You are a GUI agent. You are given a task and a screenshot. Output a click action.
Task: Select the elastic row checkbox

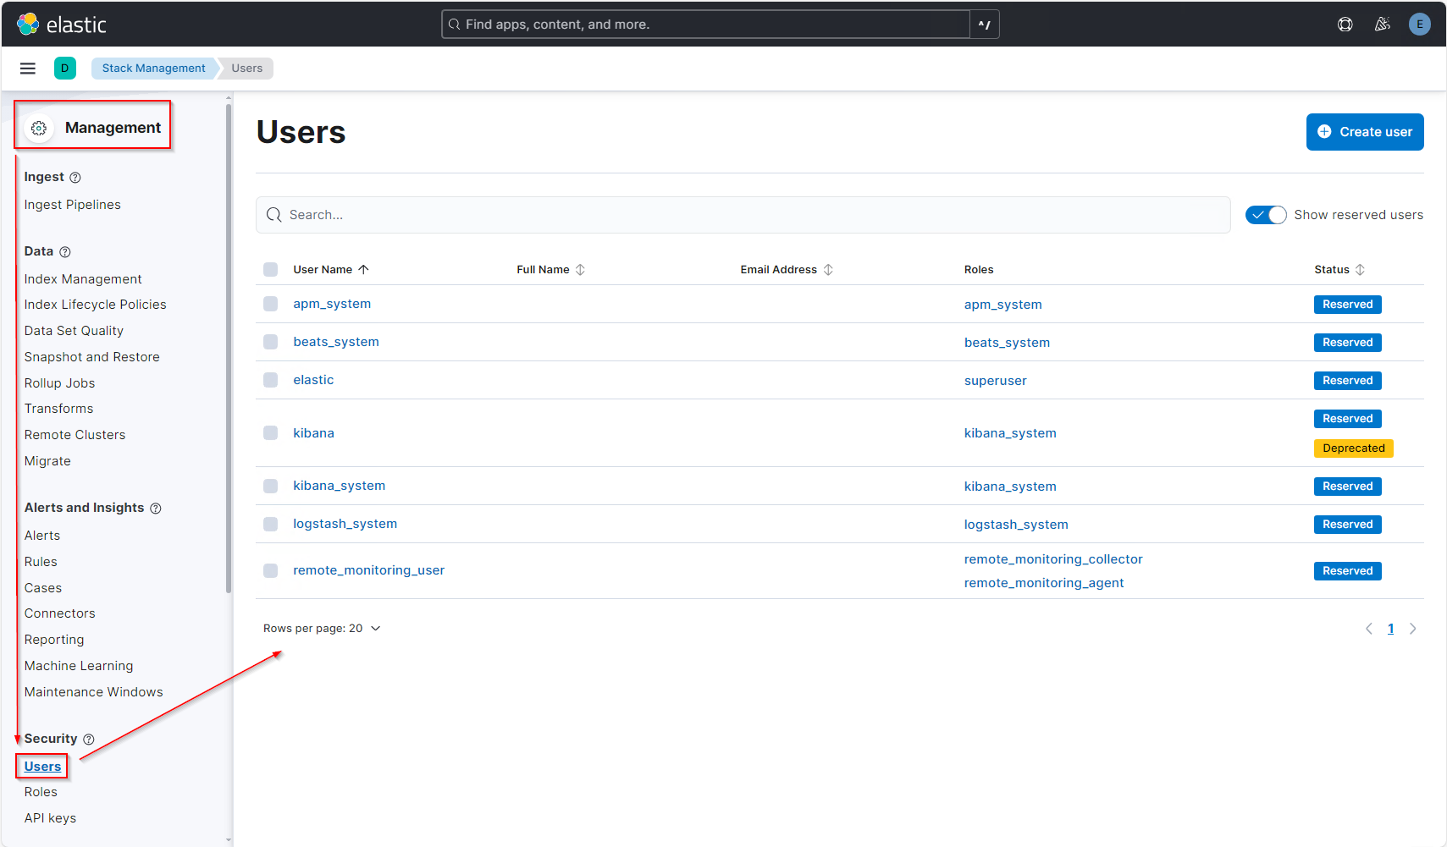click(271, 380)
